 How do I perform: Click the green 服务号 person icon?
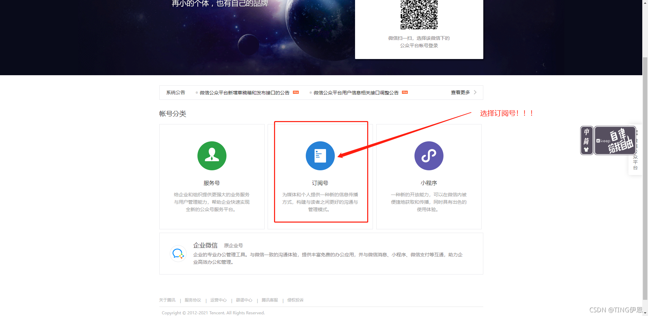coord(212,156)
